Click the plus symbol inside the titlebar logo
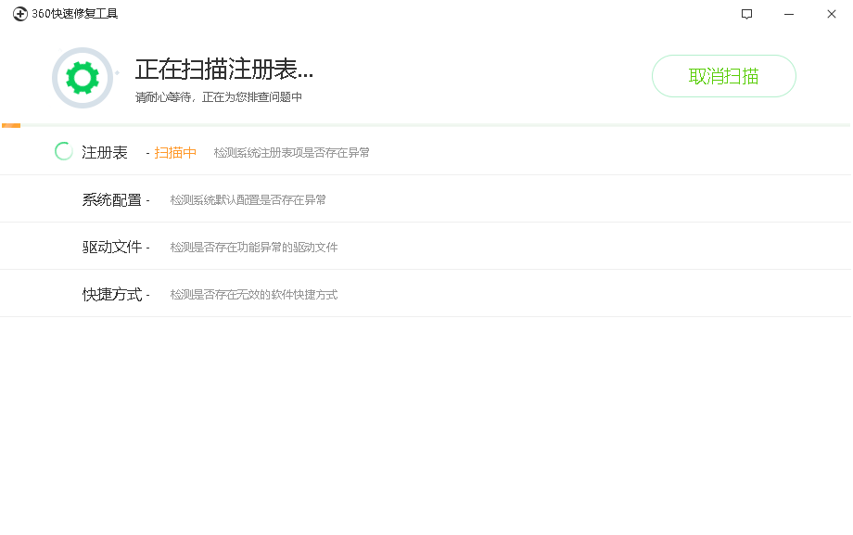The width and height of the screenshot is (853, 535). tap(20, 14)
